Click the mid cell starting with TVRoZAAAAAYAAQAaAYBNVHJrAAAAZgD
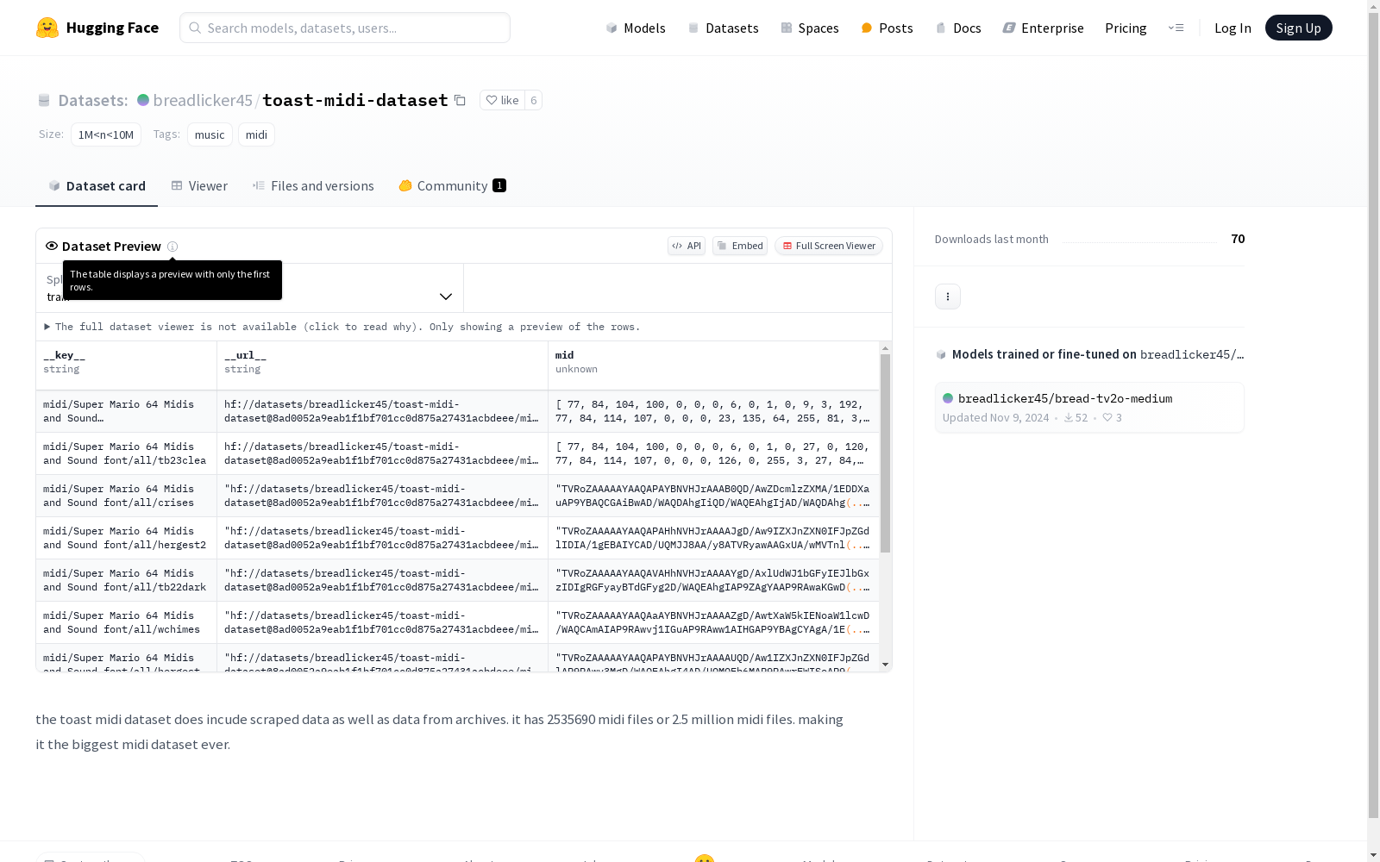 [x=713, y=622]
